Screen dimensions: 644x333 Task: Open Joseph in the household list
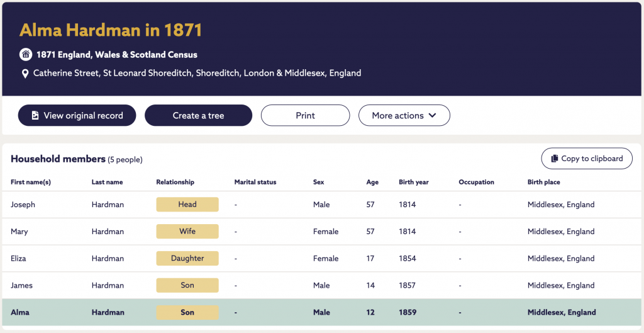pos(23,205)
